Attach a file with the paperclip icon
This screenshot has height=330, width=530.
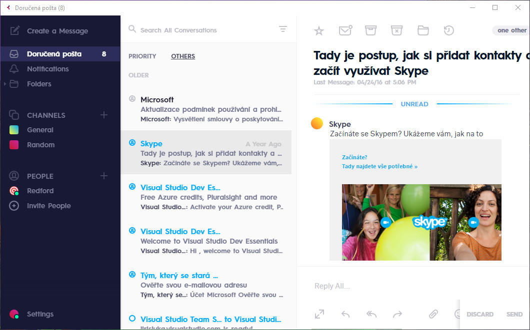433,314
